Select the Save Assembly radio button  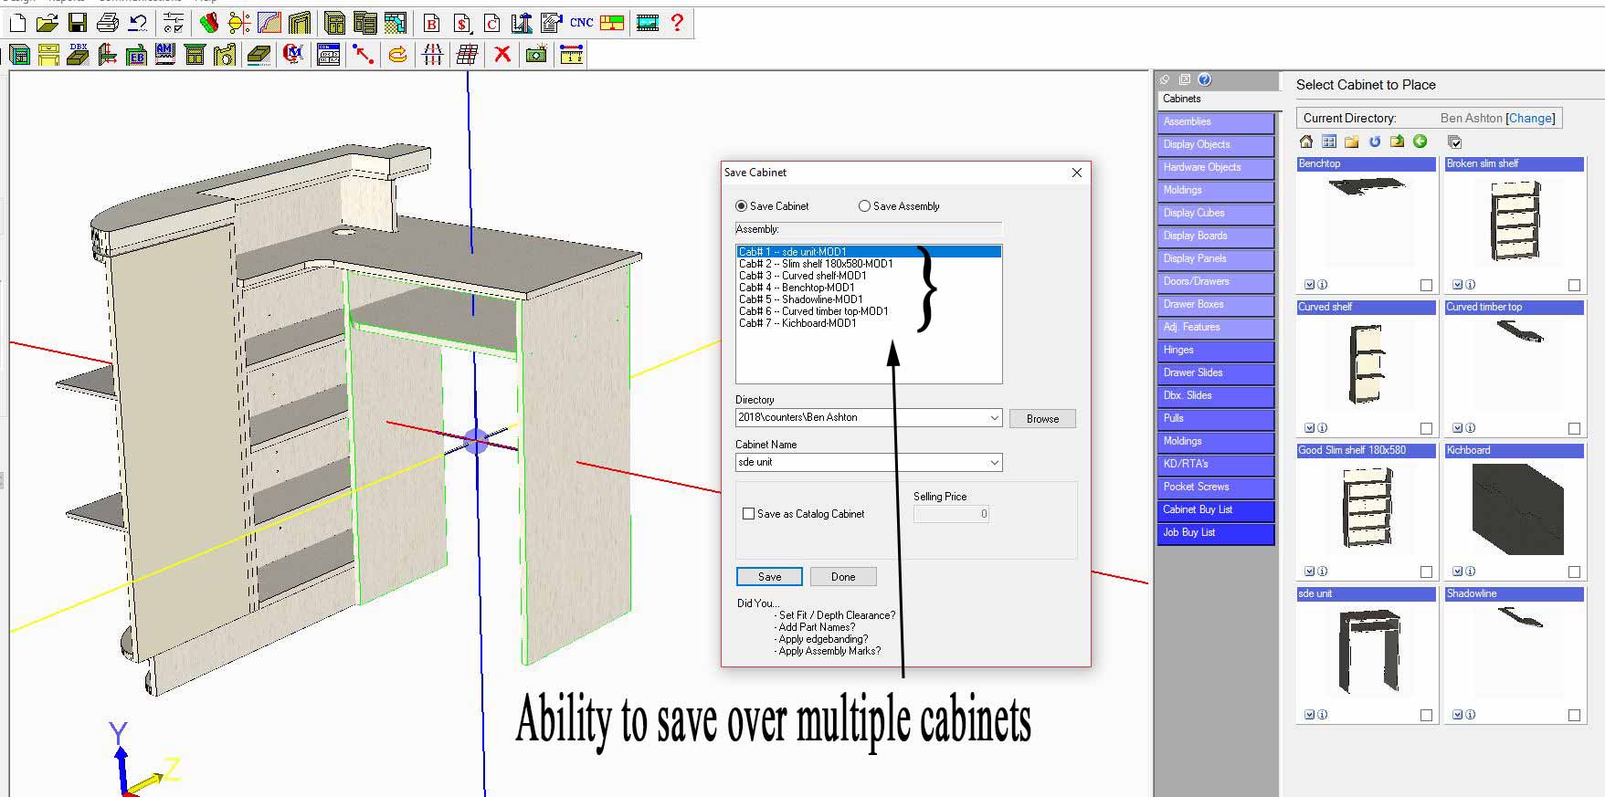[x=864, y=206]
